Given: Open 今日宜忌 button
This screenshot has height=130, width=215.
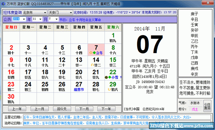Looking at the screenshot, I should coord(207,106).
